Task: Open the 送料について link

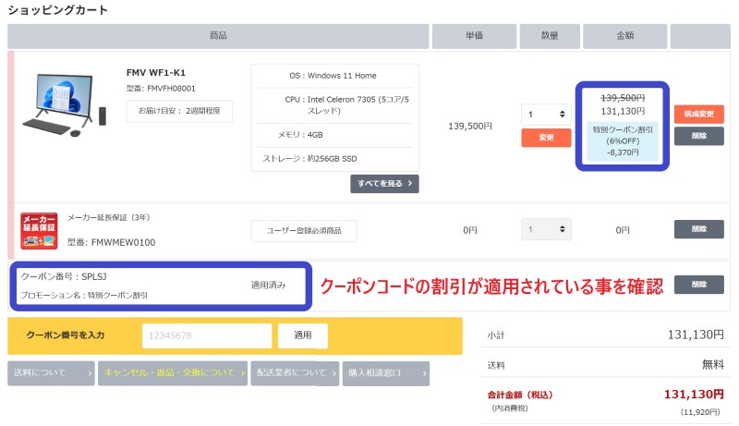Action: pyautogui.click(x=52, y=373)
